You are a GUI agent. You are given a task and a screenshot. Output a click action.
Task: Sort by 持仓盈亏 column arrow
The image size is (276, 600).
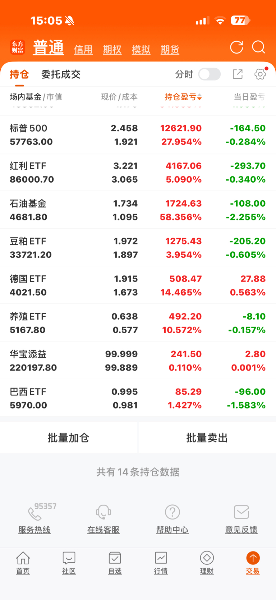(x=199, y=97)
